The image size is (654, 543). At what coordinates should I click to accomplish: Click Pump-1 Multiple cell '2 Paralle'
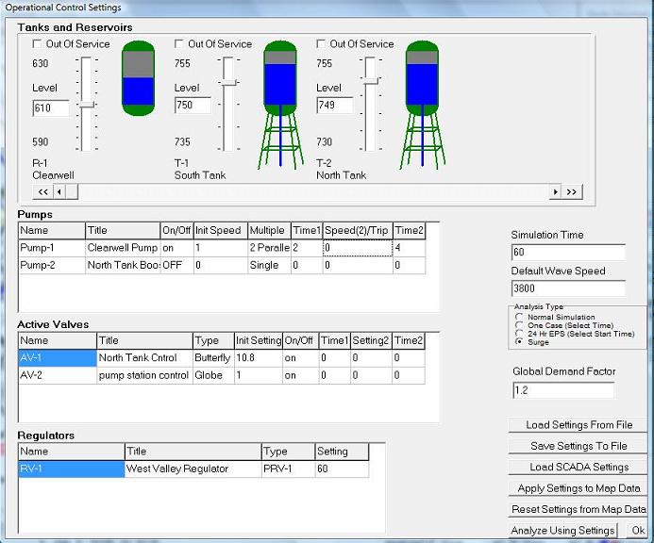[269, 248]
